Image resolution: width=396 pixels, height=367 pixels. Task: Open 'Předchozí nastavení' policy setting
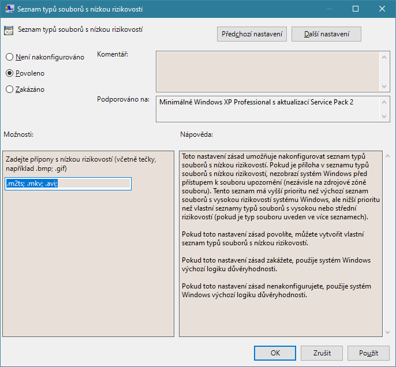click(x=252, y=34)
